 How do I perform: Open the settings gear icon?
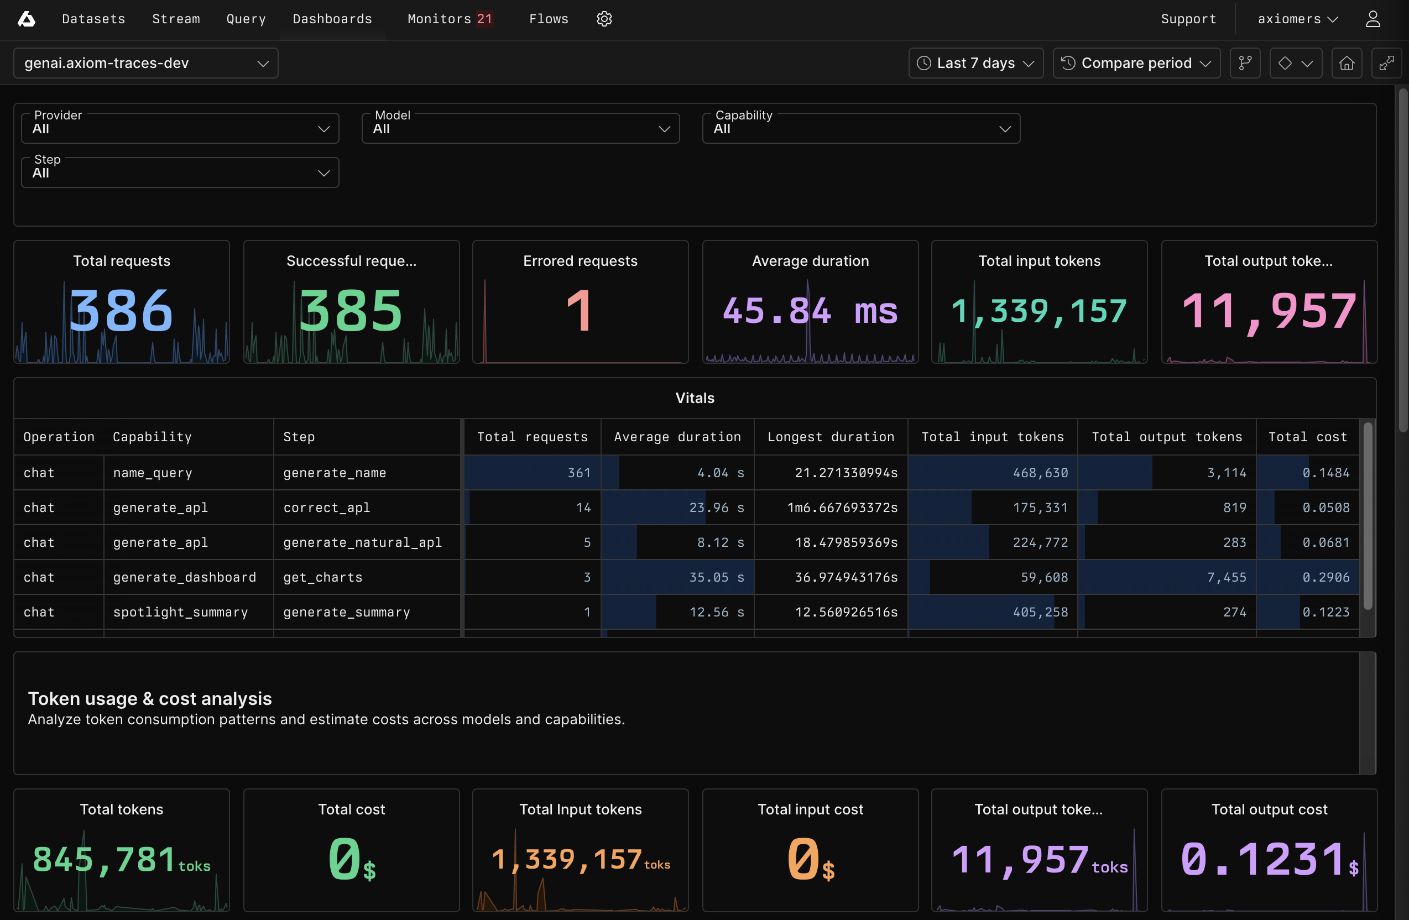coord(604,19)
